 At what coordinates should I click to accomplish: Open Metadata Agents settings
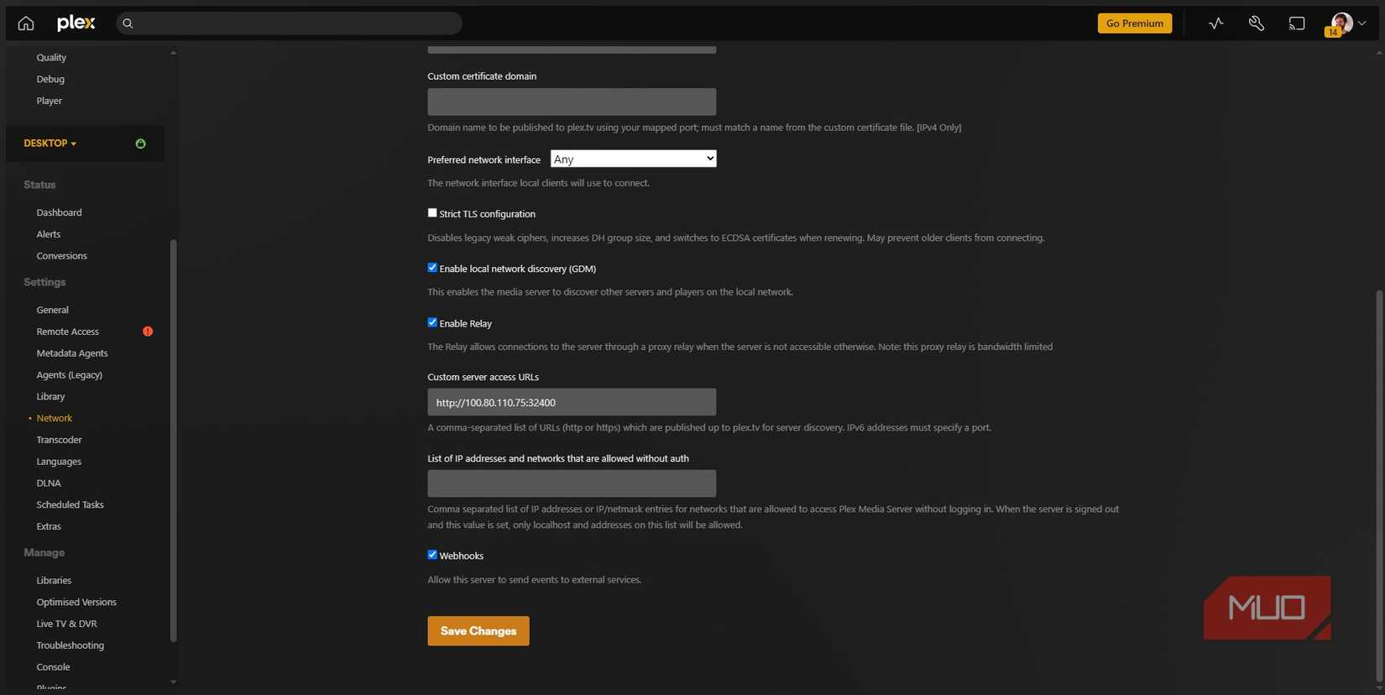click(71, 353)
